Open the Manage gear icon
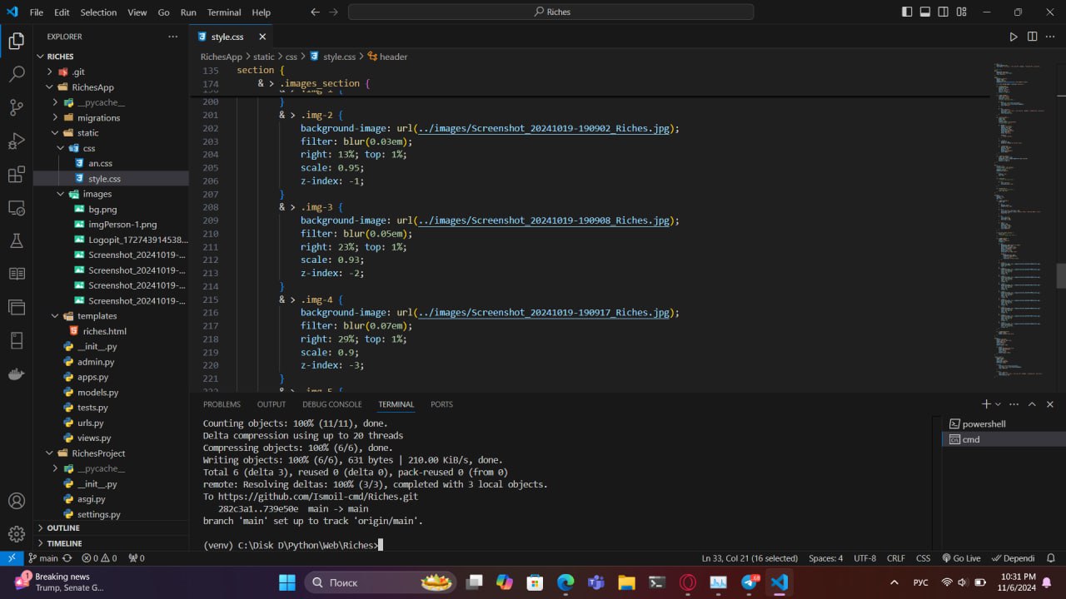Image resolution: width=1066 pixels, height=599 pixels. click(x=16, y=533)
